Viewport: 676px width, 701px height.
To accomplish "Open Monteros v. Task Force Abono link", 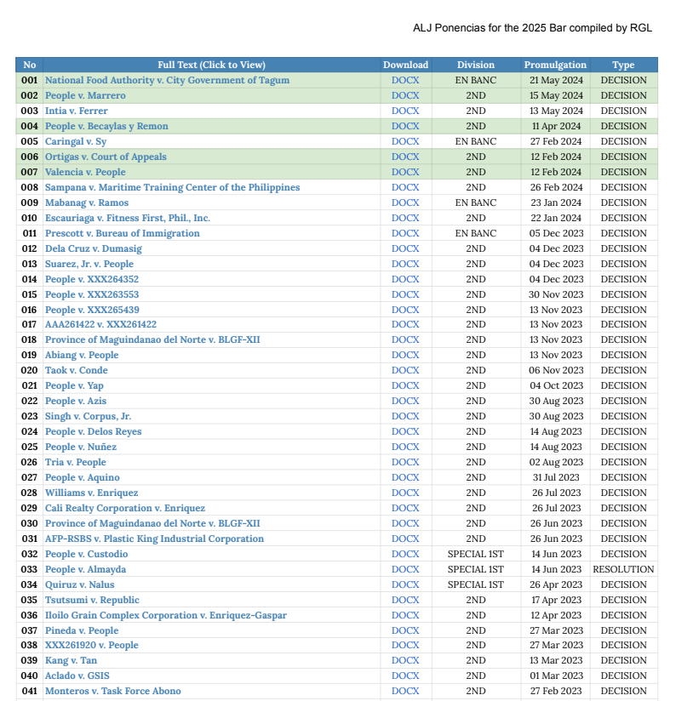I will point(112,691).
